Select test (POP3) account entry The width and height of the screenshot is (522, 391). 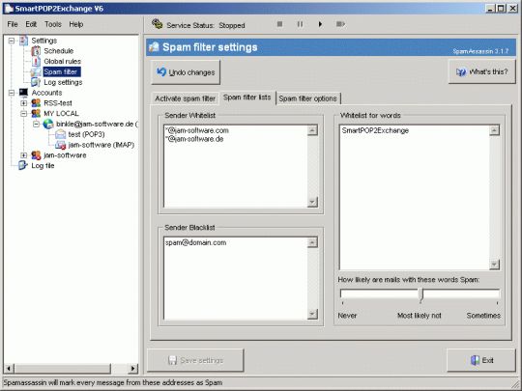click(x=86, y=134)
